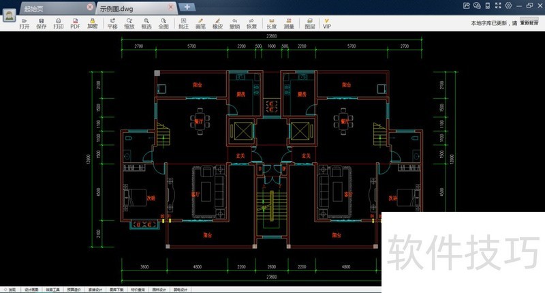This screenshot has width=545, height=293.
Task: Click the 3600 dimension at bottom
Action: [144, 267]
